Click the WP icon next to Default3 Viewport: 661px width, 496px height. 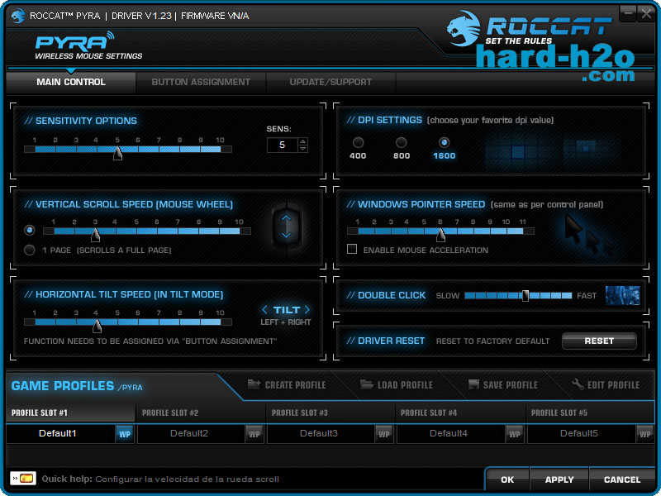tap(384, 434)
